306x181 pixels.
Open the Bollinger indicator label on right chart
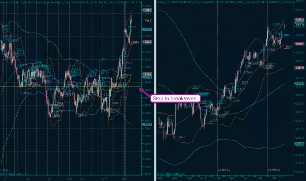point(224,2)
